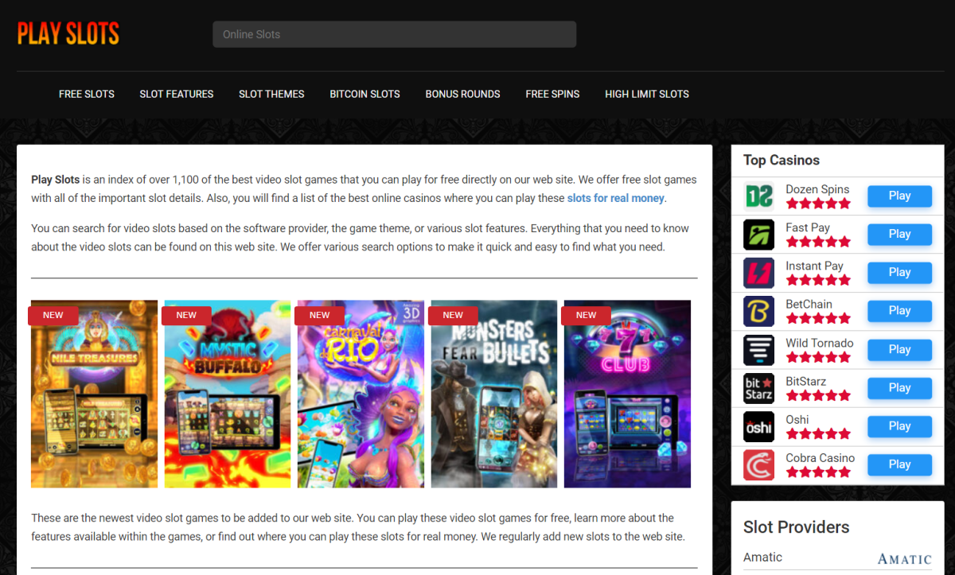The width and height of the screenshot is (955, 575).
Task: Open the Slot Themes menu
Action: click(x=271, y=94)
